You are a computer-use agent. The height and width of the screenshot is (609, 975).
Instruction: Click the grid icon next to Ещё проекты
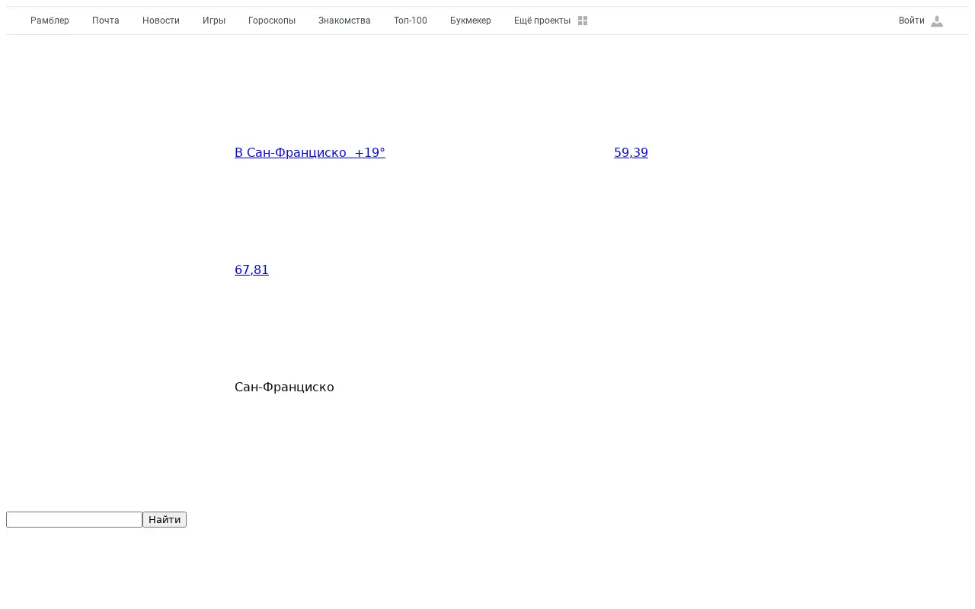(583, 21)
